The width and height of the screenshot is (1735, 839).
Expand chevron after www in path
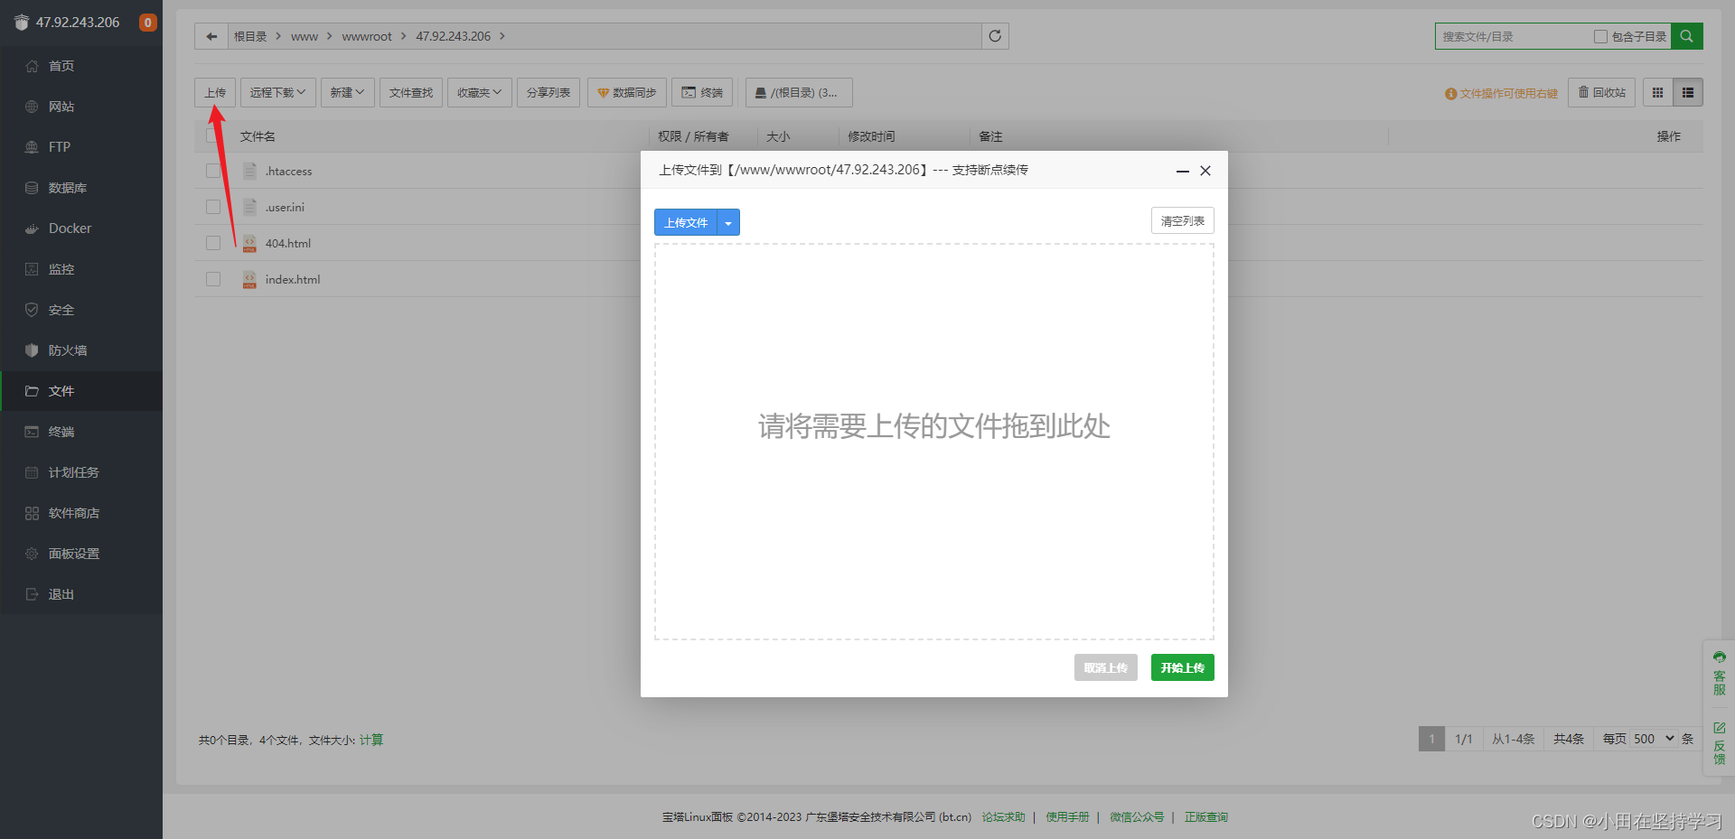(330, 36)
